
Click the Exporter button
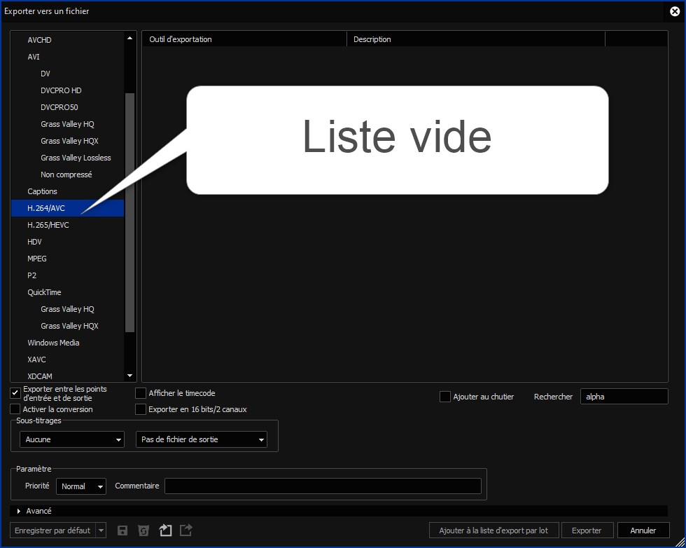(x=587, y=530)
